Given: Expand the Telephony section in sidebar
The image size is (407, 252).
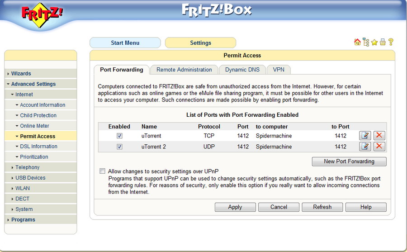Looking at the screenshot, I should (x=27, y=167).
